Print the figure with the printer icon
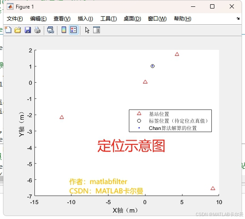 point(37,30)
